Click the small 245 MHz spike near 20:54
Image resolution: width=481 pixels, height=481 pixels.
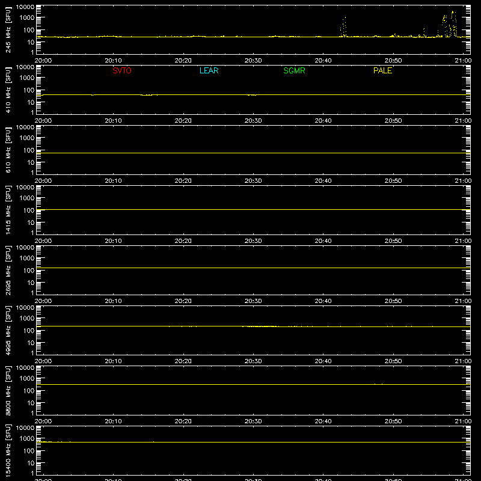coord(424,33)
